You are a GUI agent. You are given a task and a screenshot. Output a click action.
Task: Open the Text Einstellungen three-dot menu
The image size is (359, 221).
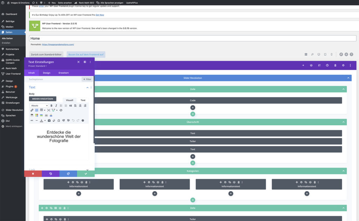[90, 62]
